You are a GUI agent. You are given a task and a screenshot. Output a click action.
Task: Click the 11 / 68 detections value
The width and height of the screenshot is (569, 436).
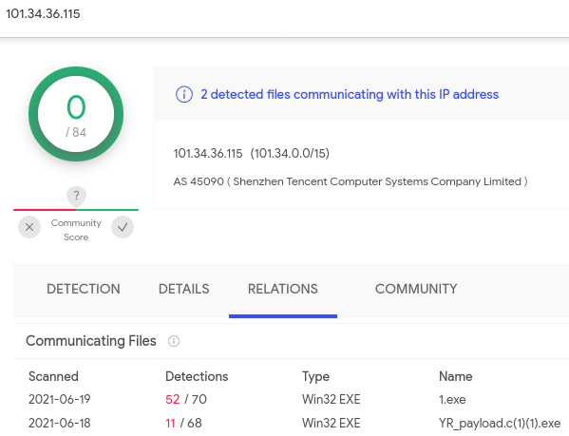183,423
